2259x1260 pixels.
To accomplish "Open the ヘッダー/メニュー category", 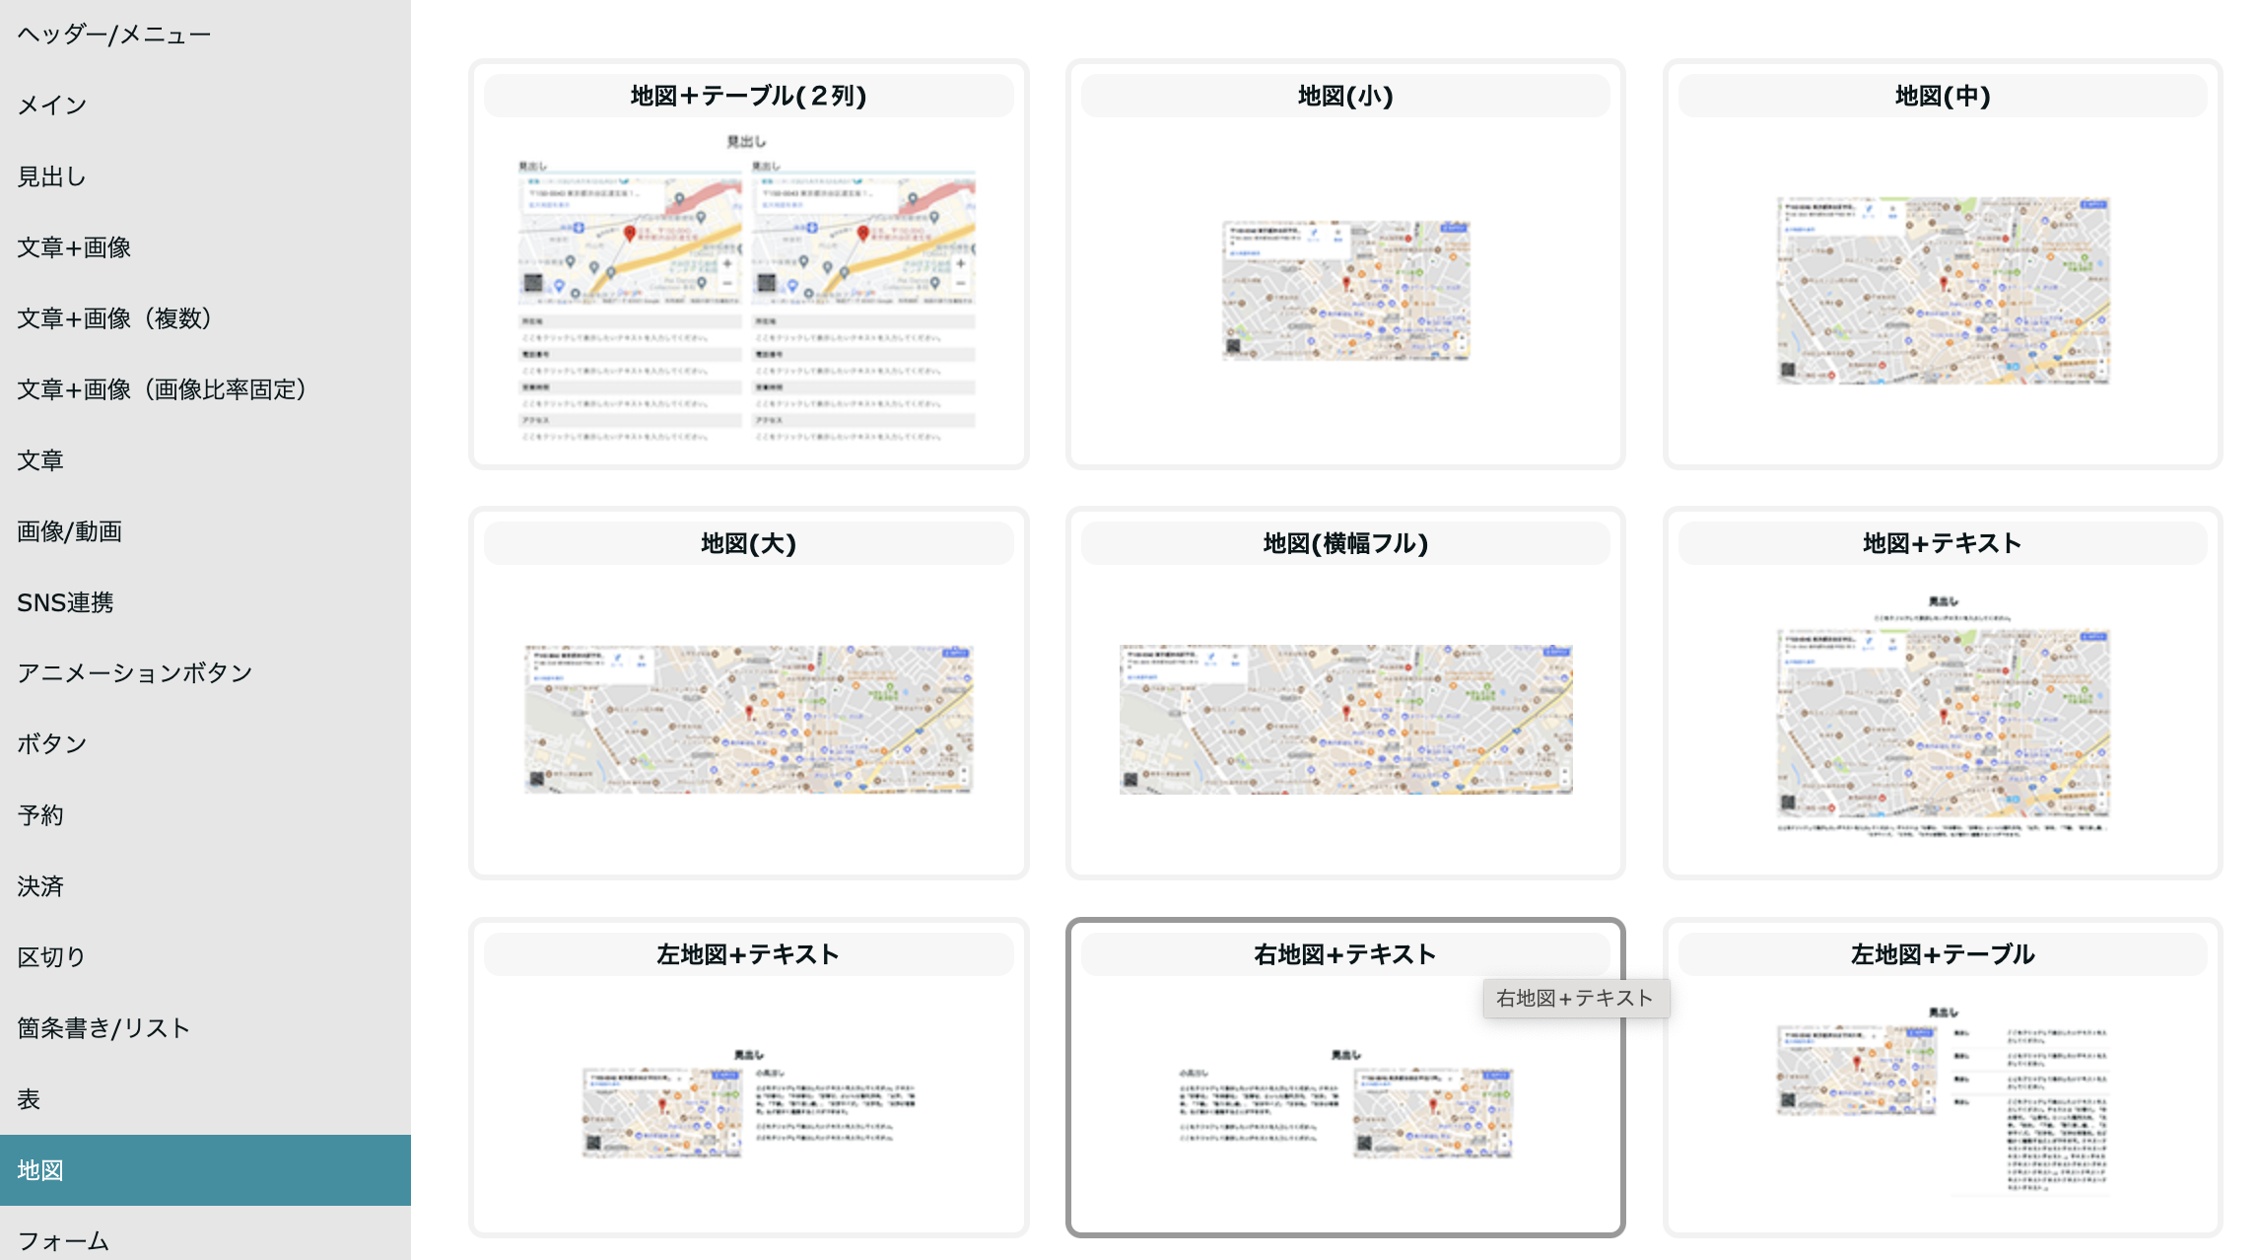I will [114, 35].
